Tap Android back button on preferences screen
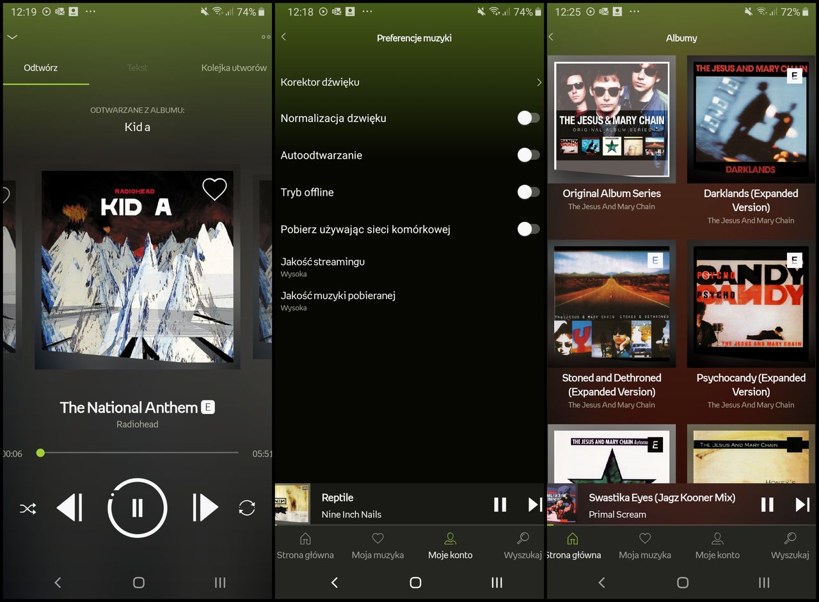This screenshot has width=819, height=602. click(334, 582)
